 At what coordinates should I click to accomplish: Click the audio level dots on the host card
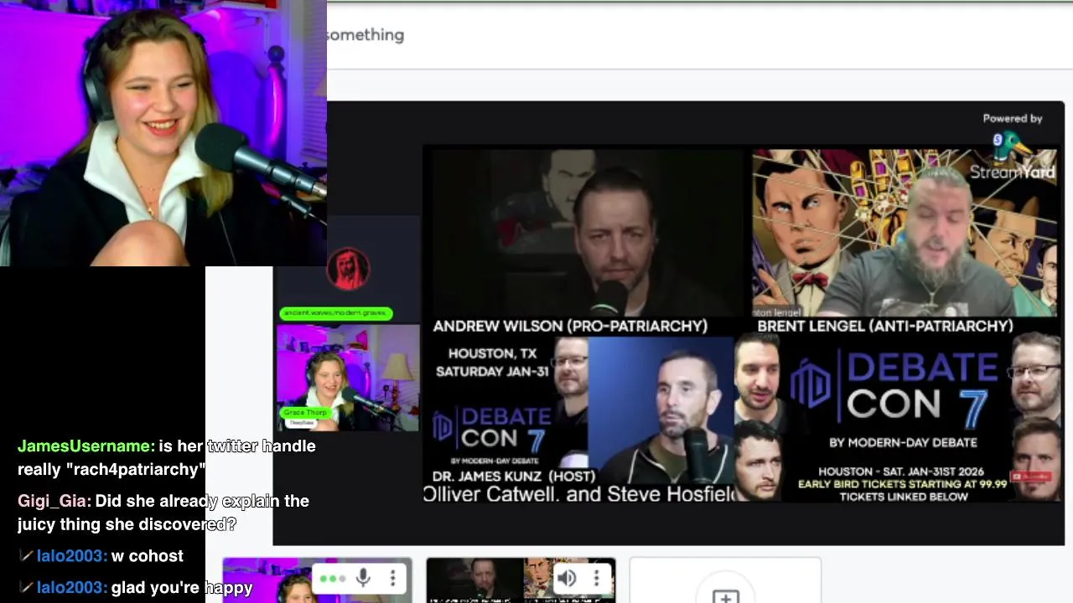click(332, 578)
